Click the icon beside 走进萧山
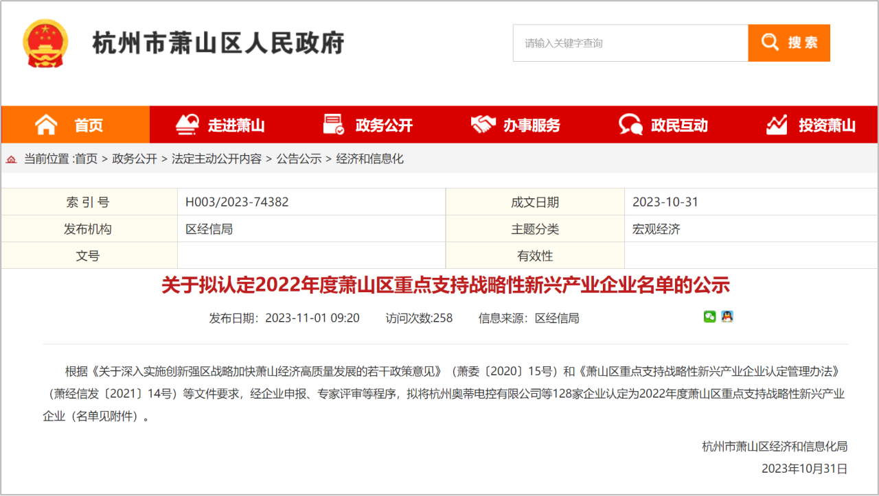879x496 pixels. click(187, 125)
